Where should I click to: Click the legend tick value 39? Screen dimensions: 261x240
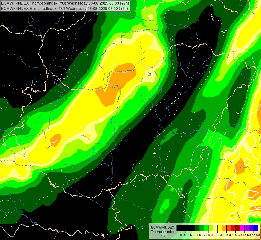tap(235, 235)
